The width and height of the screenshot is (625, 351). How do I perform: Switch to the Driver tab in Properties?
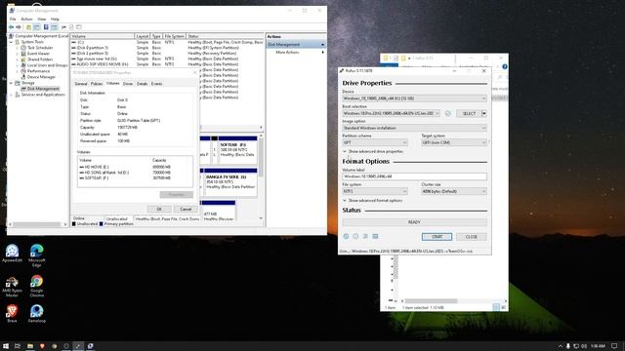(x=128, y=84)
